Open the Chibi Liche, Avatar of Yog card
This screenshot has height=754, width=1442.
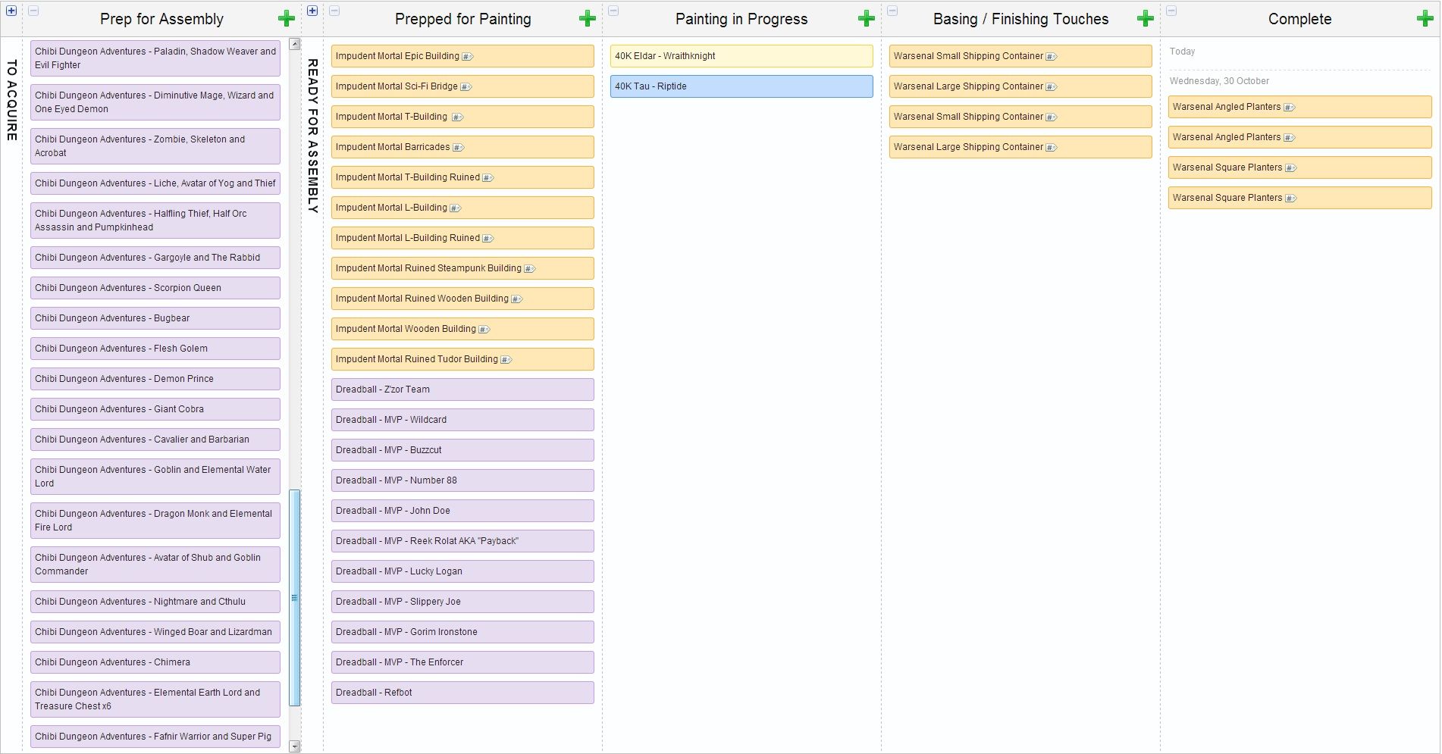[155, 183]
